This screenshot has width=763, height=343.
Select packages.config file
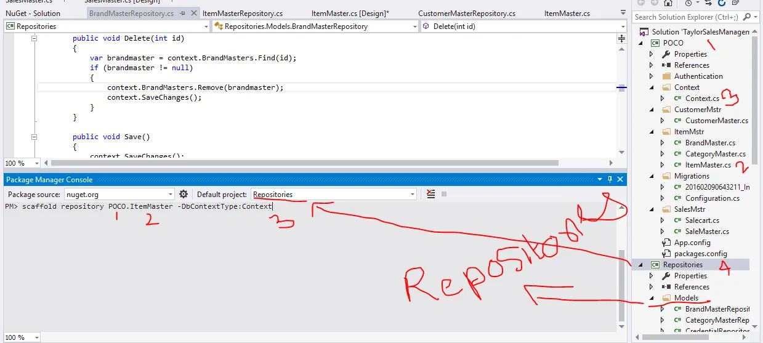tap(700, 254)
